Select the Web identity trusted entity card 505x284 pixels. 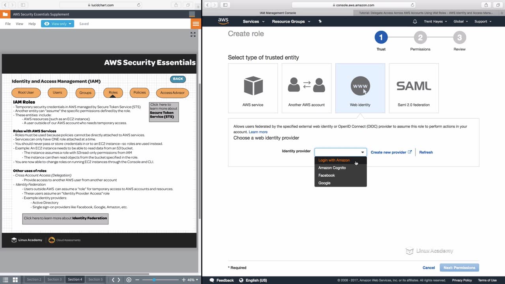(x=360, y=88)
